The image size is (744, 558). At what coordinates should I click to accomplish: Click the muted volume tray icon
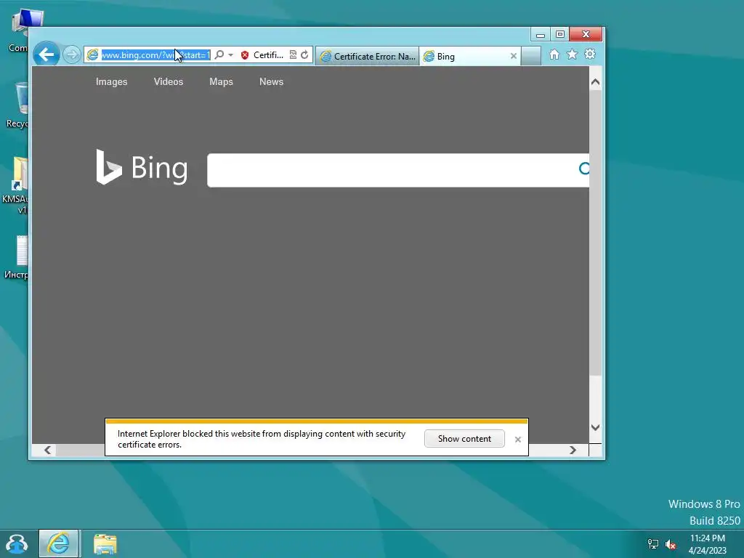[671, 544]
